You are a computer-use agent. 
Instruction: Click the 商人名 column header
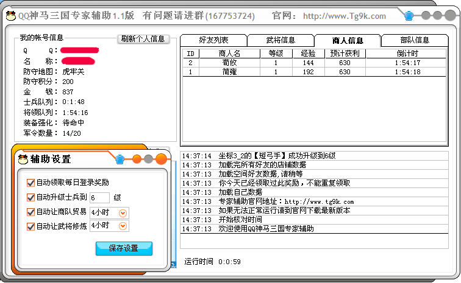pyautogui.click(x=229, y=54)
